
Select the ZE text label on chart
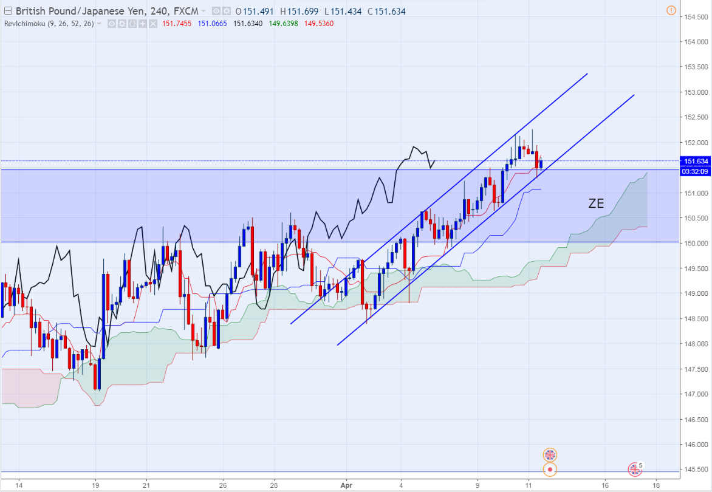coord(596,203)
